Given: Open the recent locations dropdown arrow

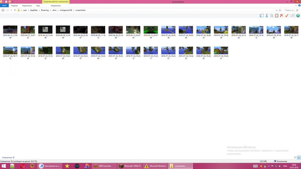Looking at the screenshot, I should pyautogui.click(x=11, y=10).
